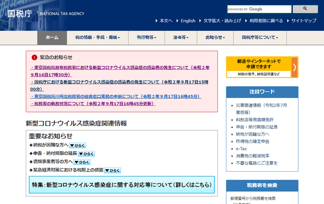Click 郵送やインターネットで申請できます banner

click(262, 67)
